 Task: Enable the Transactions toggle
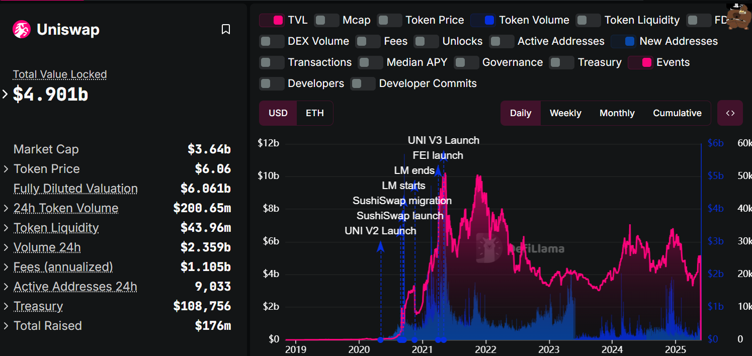coord(272,63)
